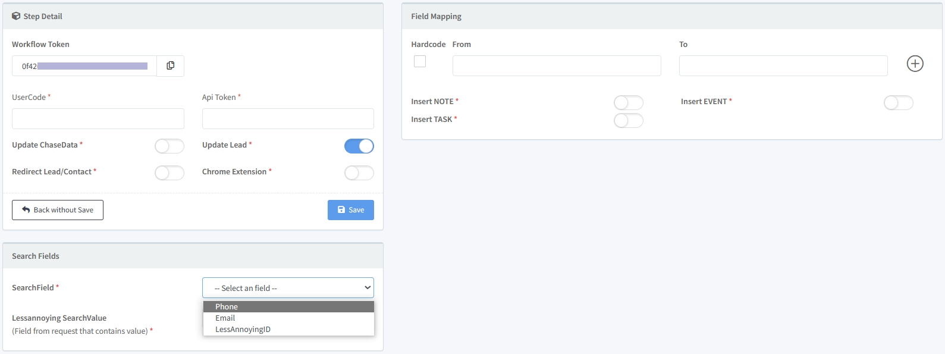Click the Step Detail box icon
This screenshot has height=354, width=945.
[16, 16]
